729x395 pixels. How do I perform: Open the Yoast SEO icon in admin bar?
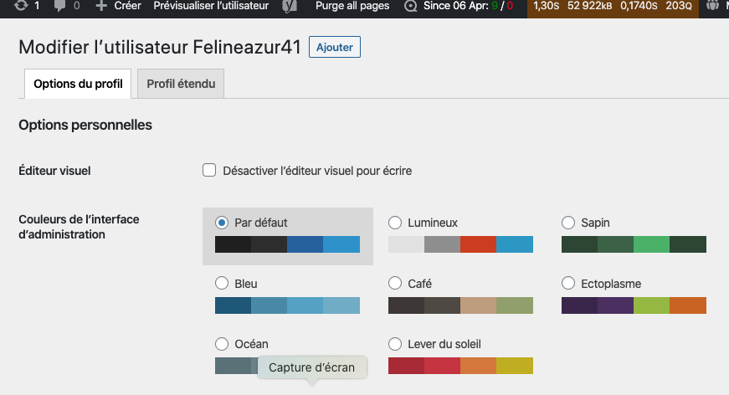pos(290,6)
